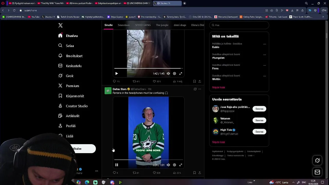
Task: Share the Dallas Stars post
Action: click(x=200, y=173)
